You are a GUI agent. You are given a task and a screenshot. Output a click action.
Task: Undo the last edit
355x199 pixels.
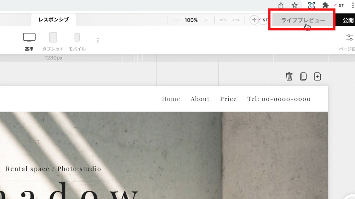(x=223, y=20)
